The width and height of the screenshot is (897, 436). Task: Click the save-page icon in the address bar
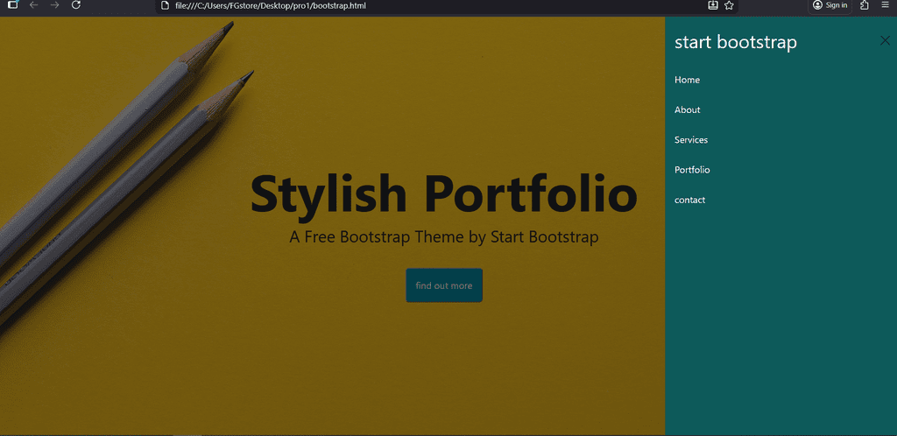click(x=713, y=5)
